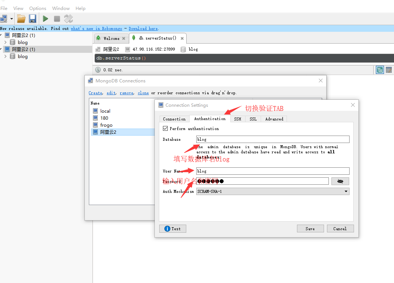Open the Window menu
This screenshot has height=283, width=394.
point(61,8)
